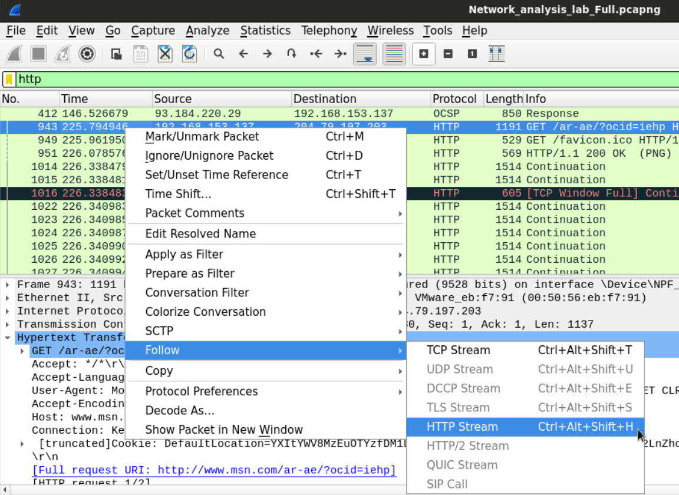
Task: Click the Full request URI link
Action: (x=214, y=470)
